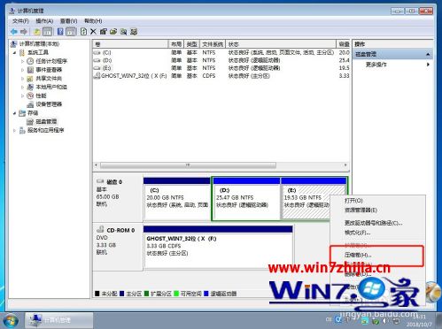
Task: Click the blue Back arrow in toolbar
Action: [x=14, y=32]
